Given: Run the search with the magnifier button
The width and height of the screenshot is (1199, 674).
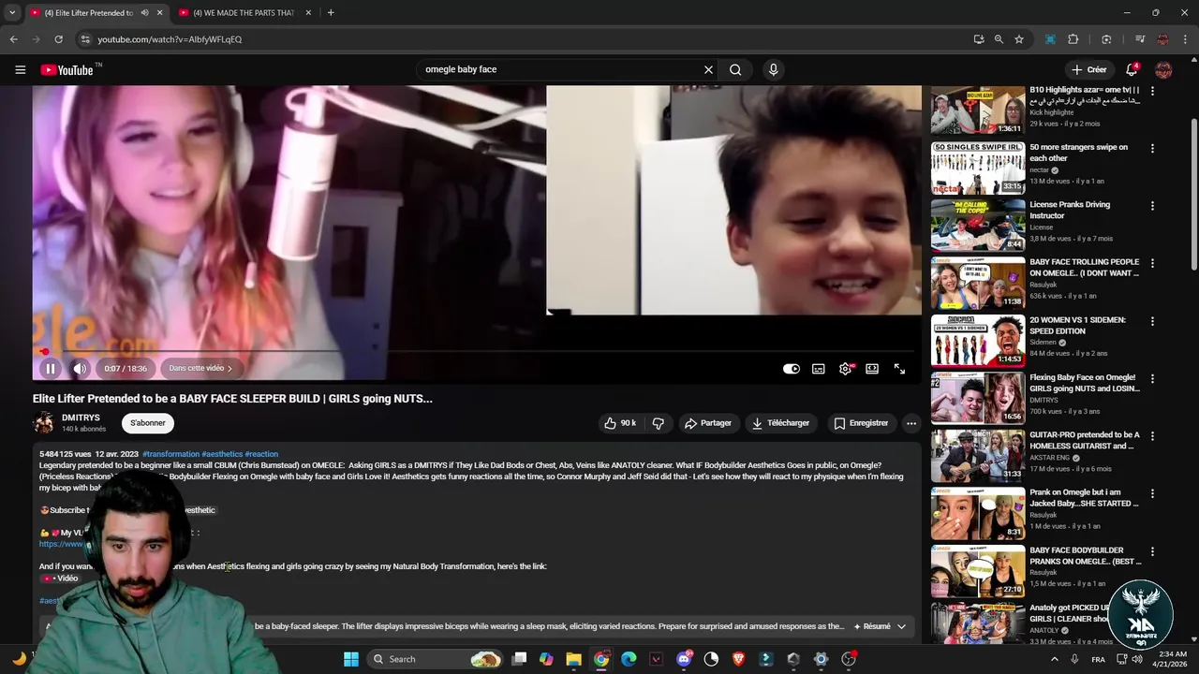Looking at the screenshot, I should [735, 69].
